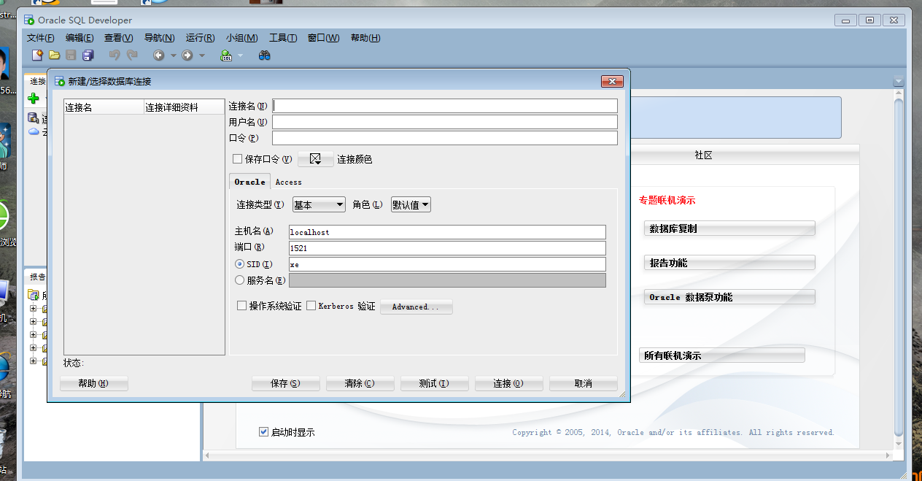This screenshot has height=481, width=922.
Task: Enable the 操作系统验证 checkbox
Action: (x=242, y=306)
